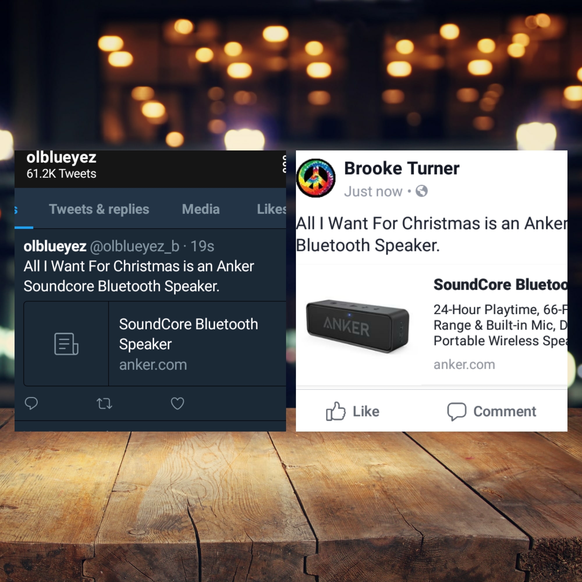The height and width of the screenshot is (582, 582).
Task: Click the SoundCore Bluetooth headline in the Facebook preview
Action: tap(500, 285)
